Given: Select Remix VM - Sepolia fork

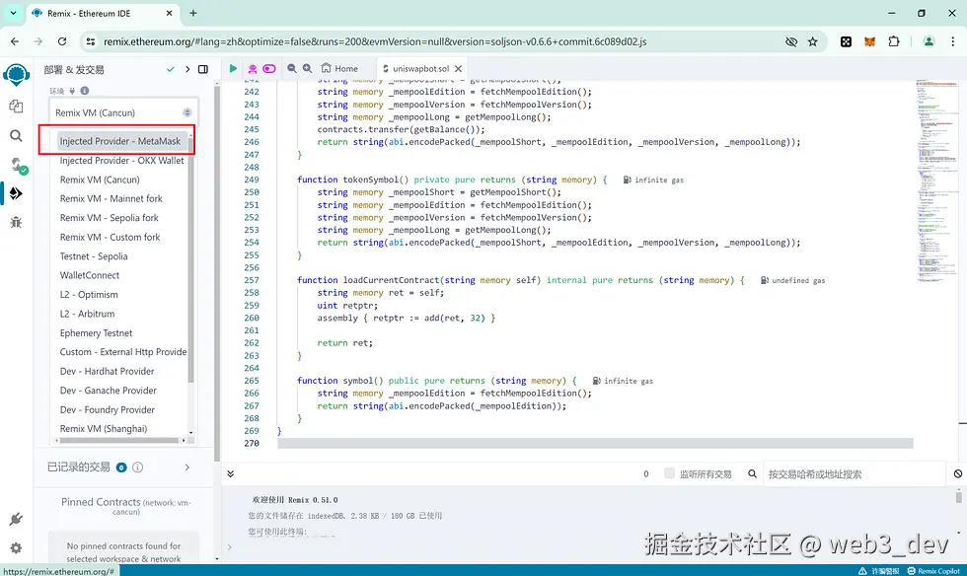Looking at the screenshot, I should (110, 218).
